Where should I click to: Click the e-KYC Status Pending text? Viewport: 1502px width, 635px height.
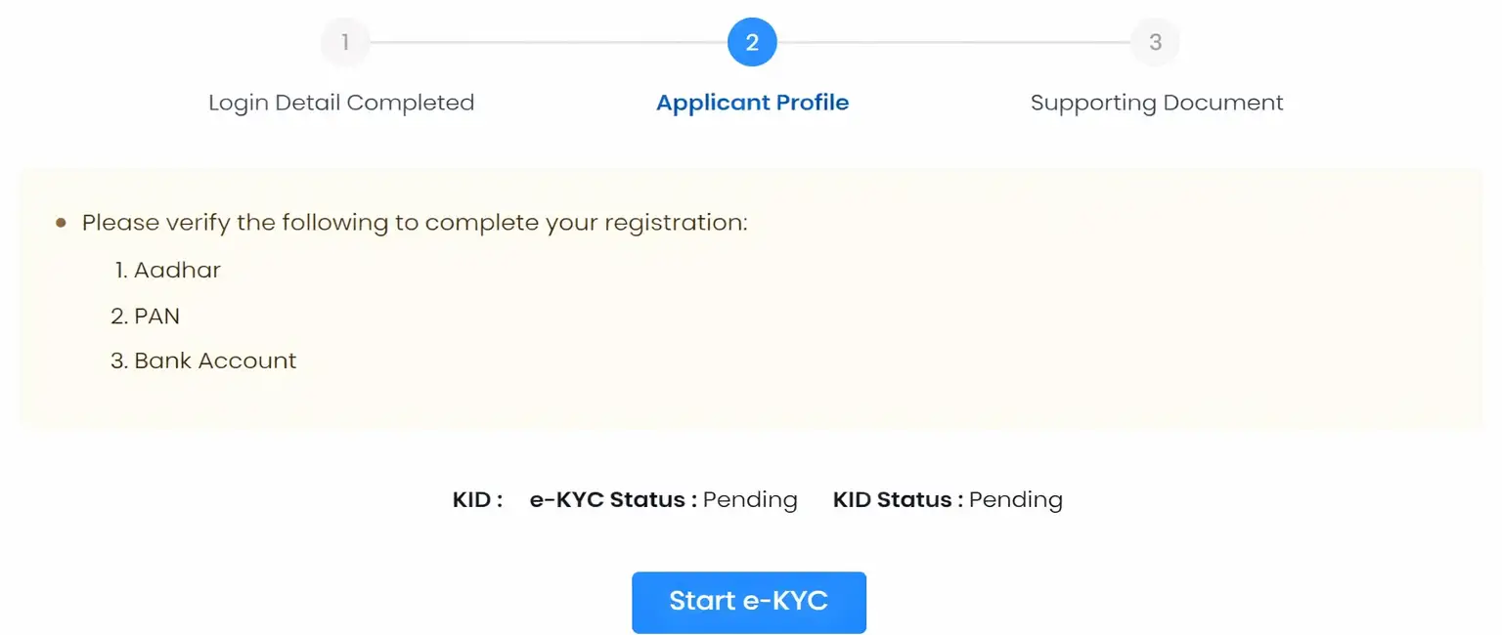[x=663, y=499]
